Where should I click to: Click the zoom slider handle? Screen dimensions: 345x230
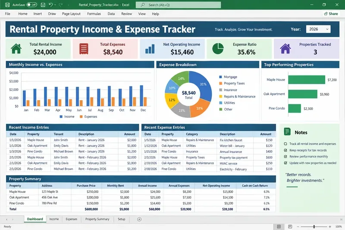click(x=314, y=227)
